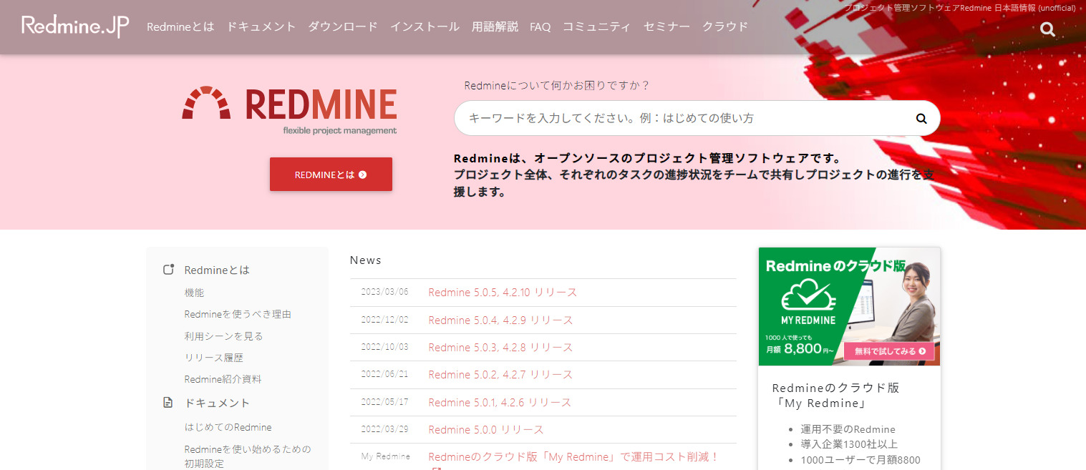Open the Redmine 5.0.5, 4.2.10 release news link
Image resolution: width=1086 pixels, height=470 pixels.
[503, 292]
